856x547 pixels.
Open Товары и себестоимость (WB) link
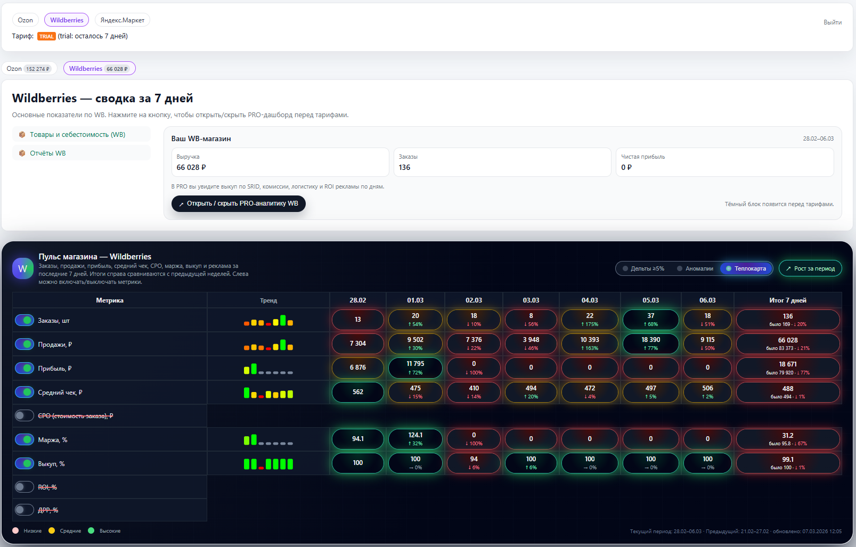point(81,135)
